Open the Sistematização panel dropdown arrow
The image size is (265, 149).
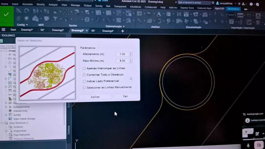coord(124,27)
